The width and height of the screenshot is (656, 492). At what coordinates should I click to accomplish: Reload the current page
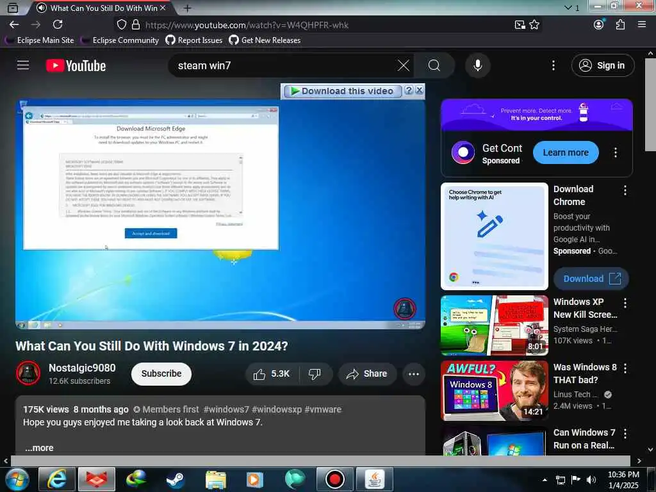tap(58, 25)
